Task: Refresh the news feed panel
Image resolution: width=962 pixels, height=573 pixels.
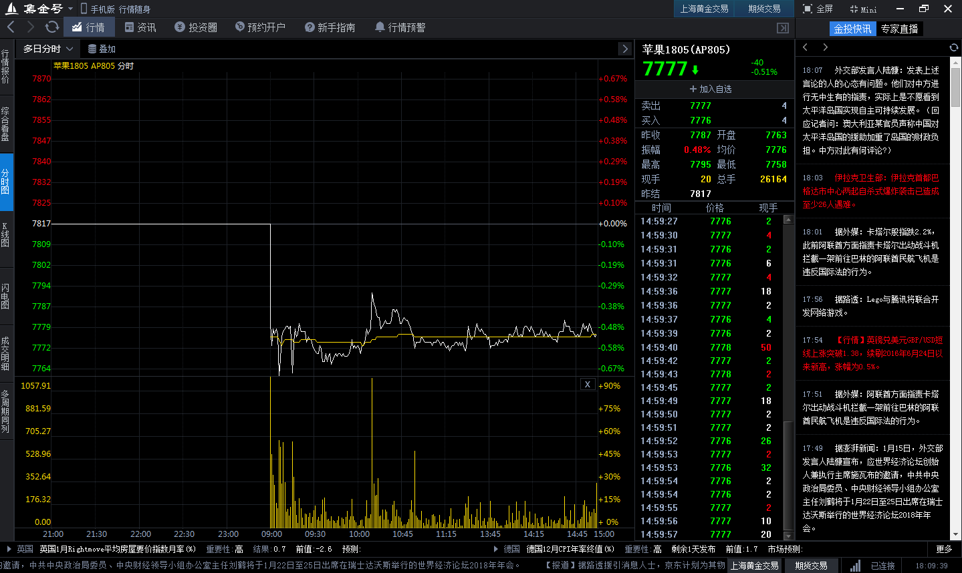Action: [953, 47]
